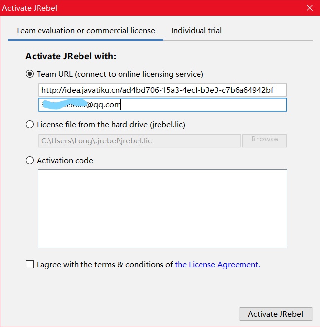The width and height of the screenshot is (320, 327).
Task: Switch to the Individual trial tab
Action: point(197,31)
